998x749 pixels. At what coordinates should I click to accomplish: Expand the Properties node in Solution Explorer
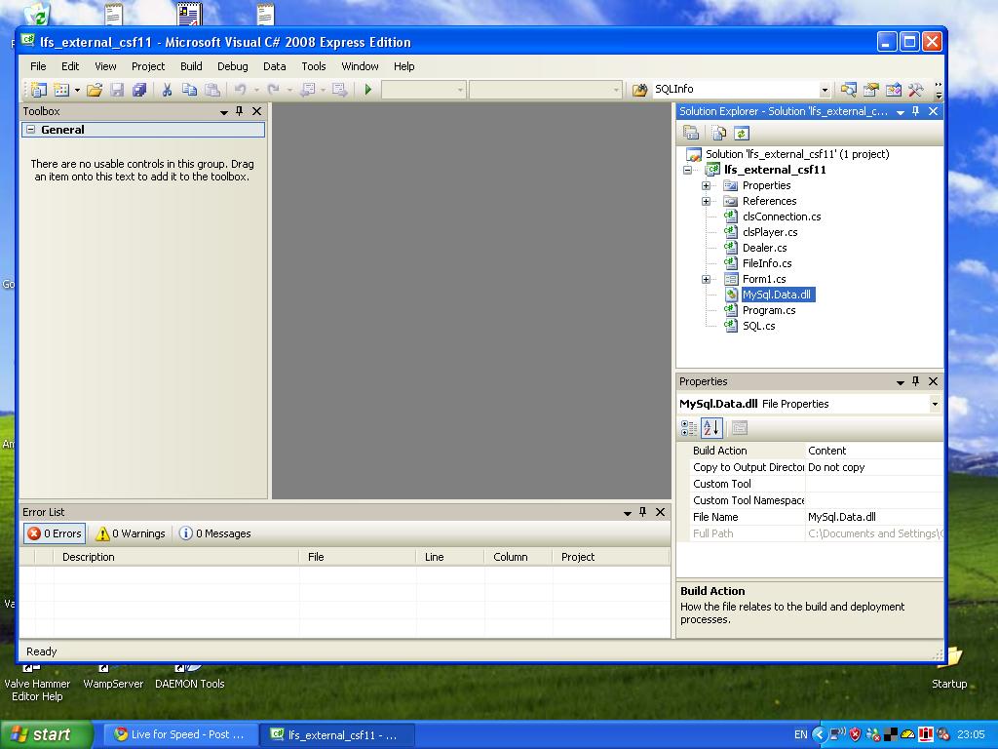point(706,186)
